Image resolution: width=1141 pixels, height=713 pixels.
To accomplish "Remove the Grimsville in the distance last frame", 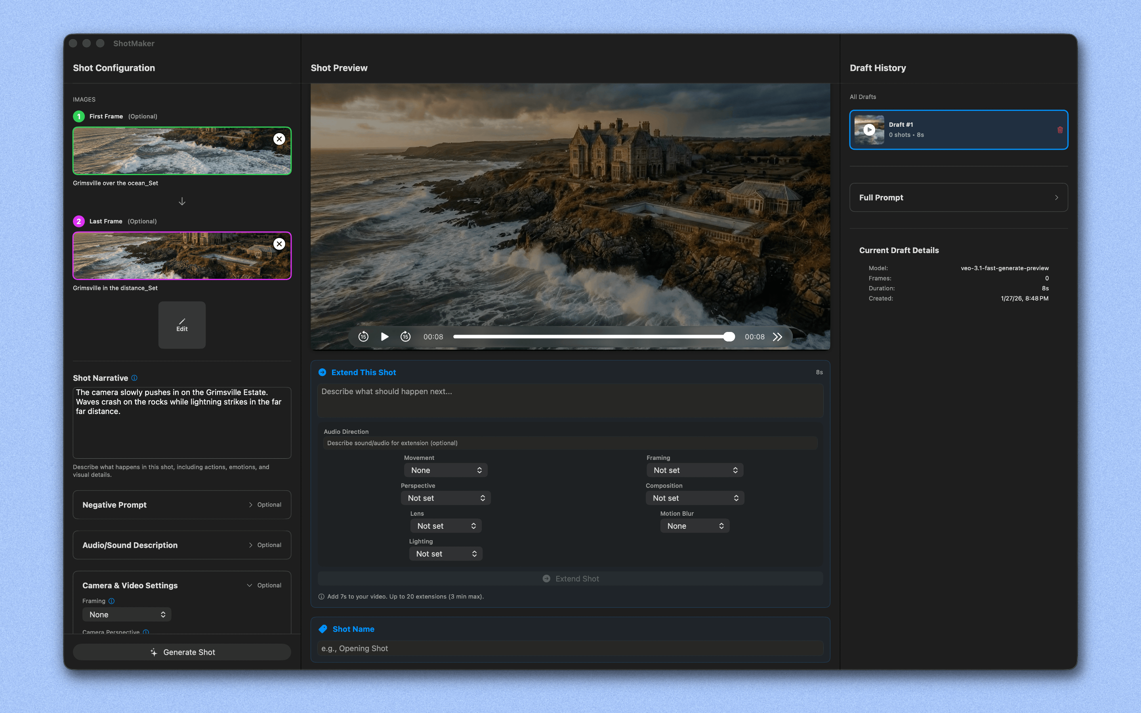I will coord(279,244).
